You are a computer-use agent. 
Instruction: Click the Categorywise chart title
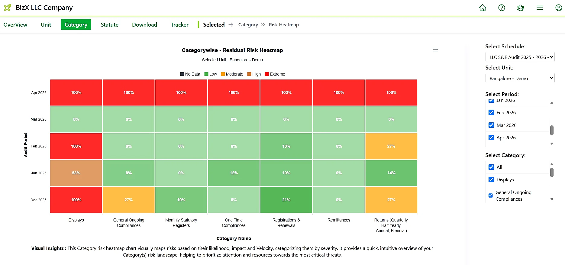[232, 50]
